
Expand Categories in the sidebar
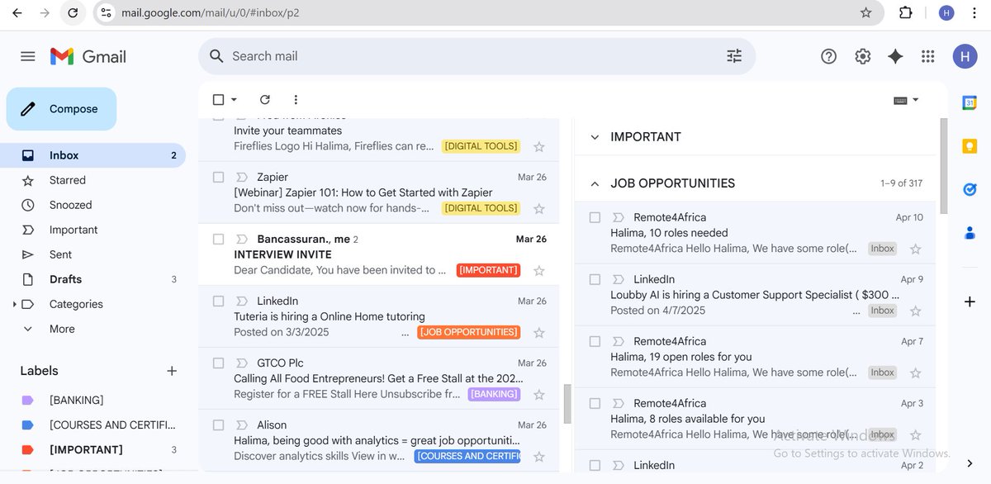click(x=15, y=304)
